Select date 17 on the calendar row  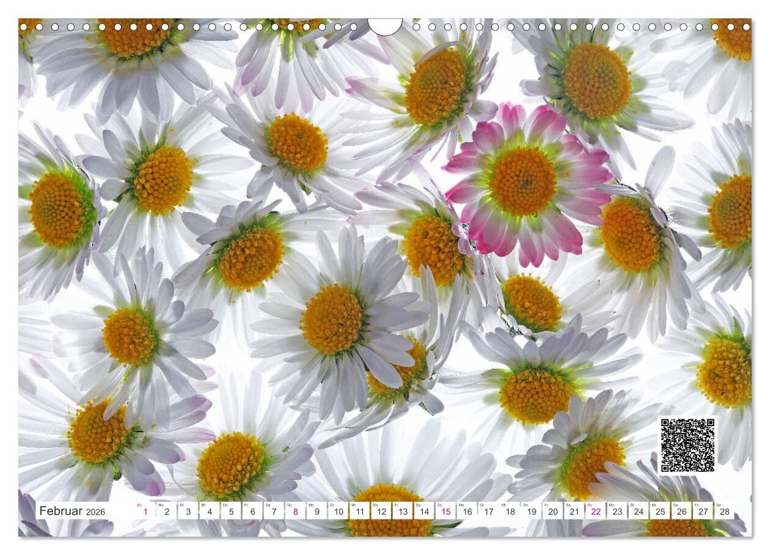(488, 511)
